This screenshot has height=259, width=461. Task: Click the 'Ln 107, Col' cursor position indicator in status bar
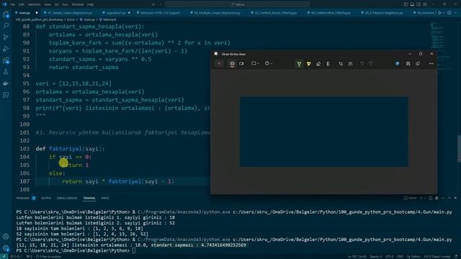[x=357, y=257]
